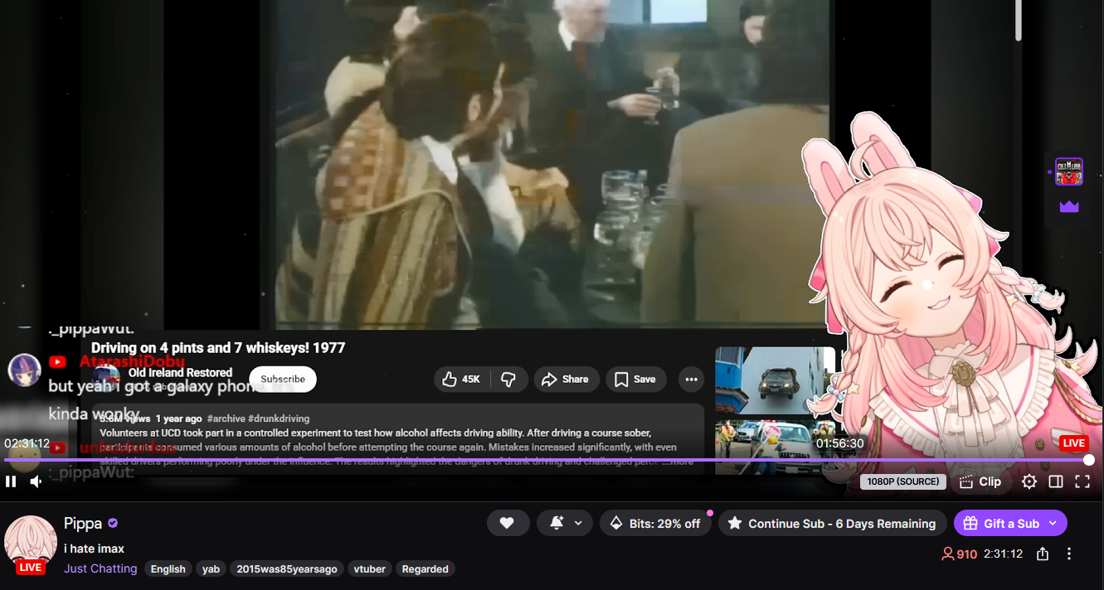Open the pixel game thumbnail icon
1104x590 pixels.
(1069, 172)
